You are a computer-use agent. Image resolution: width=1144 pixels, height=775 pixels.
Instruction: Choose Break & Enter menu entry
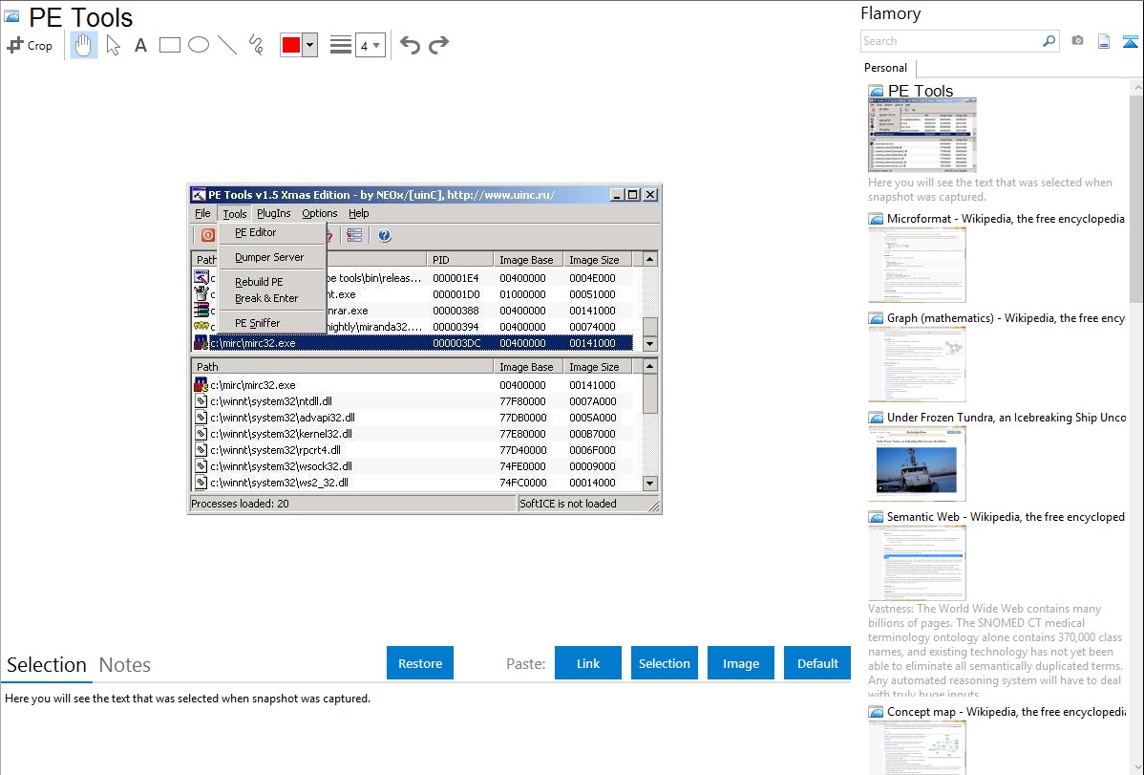272,298
